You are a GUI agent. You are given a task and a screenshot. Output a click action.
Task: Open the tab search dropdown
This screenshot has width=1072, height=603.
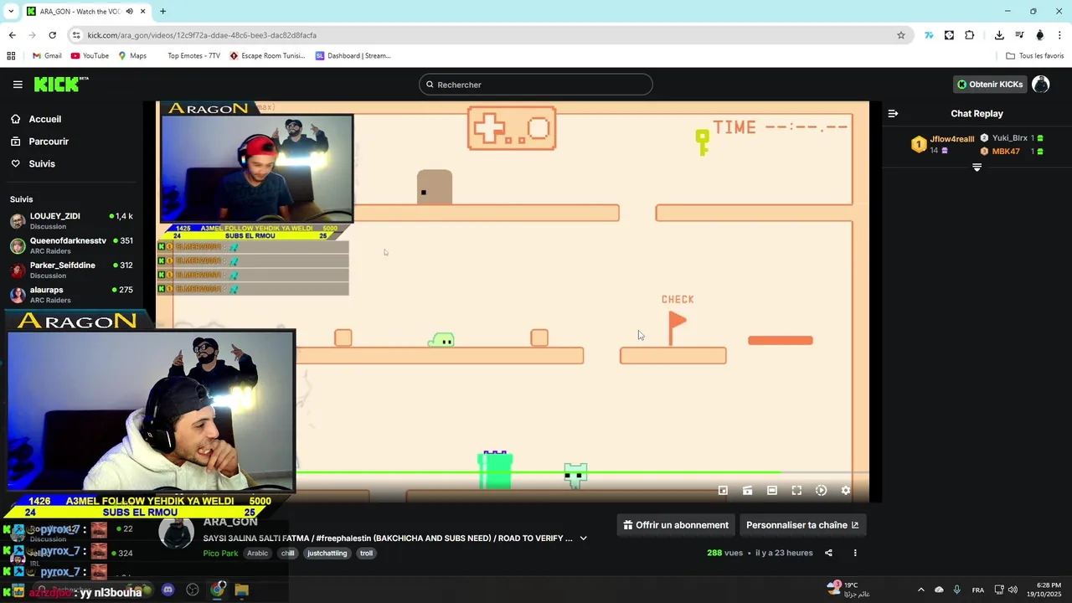10,12
